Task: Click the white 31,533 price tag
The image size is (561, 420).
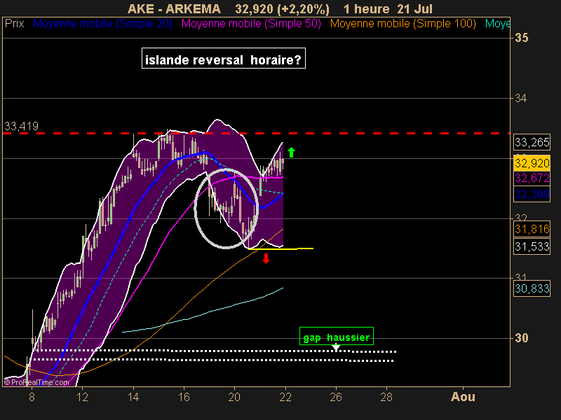Action: [532, 246]
